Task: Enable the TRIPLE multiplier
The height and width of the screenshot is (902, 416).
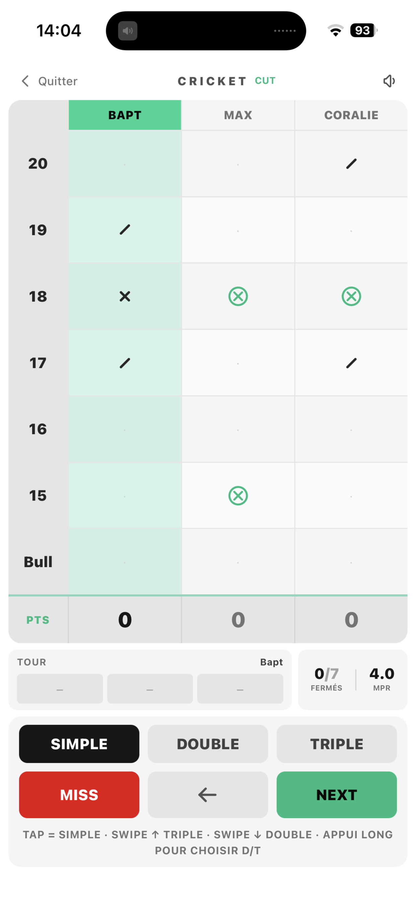Action: tap(336, 744)
